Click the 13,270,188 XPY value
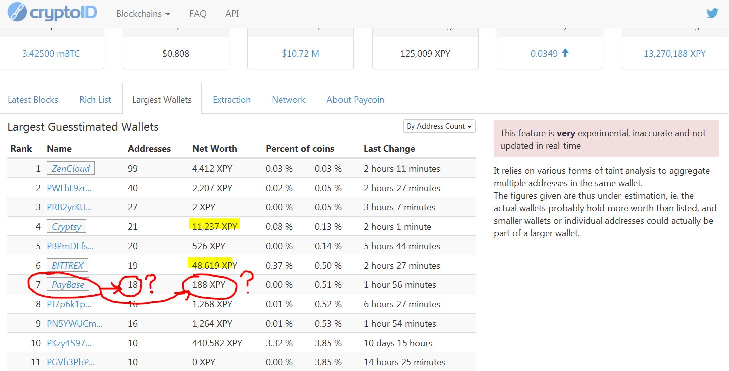729x371 pixels. tap(675, 53)
